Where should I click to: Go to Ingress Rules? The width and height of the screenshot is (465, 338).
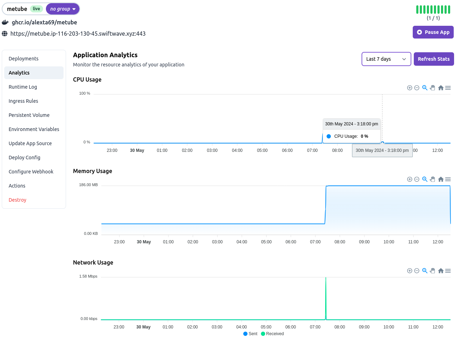pos(34,101)
